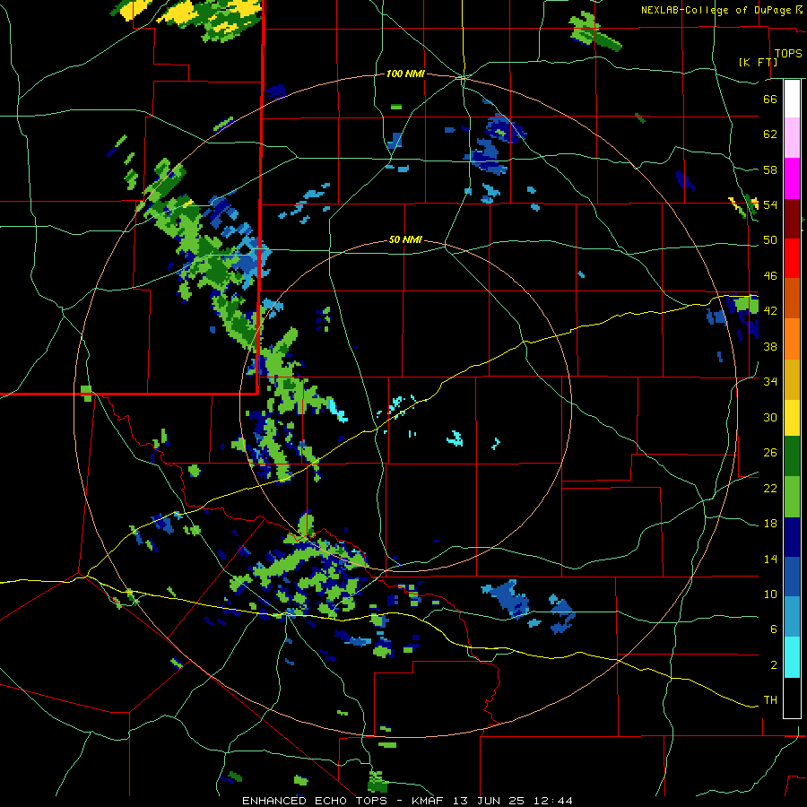Click the '34' legend value
807x807 pixels.
(x=770, y=382)
